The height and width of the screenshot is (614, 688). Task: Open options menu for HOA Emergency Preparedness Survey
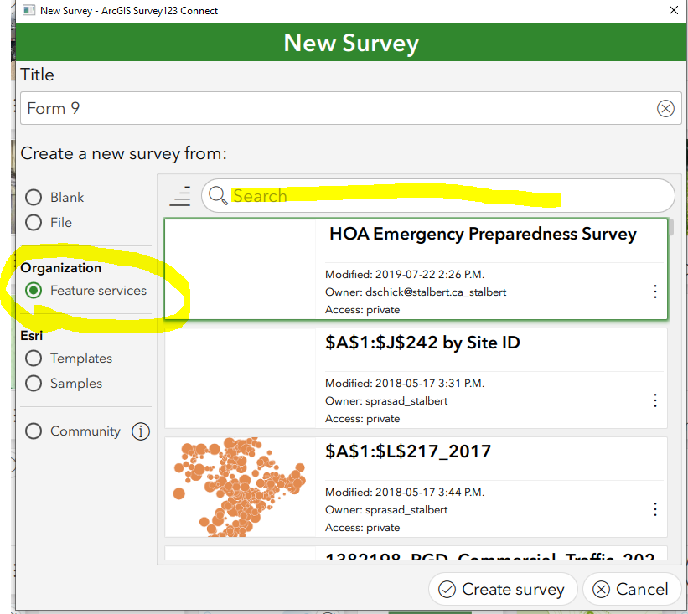(x=655, y=292)
